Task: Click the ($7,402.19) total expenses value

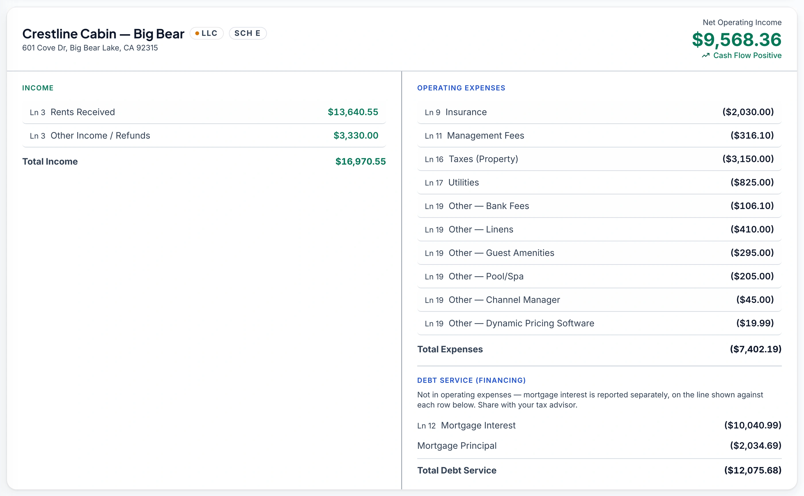Action: coord(755,349)
